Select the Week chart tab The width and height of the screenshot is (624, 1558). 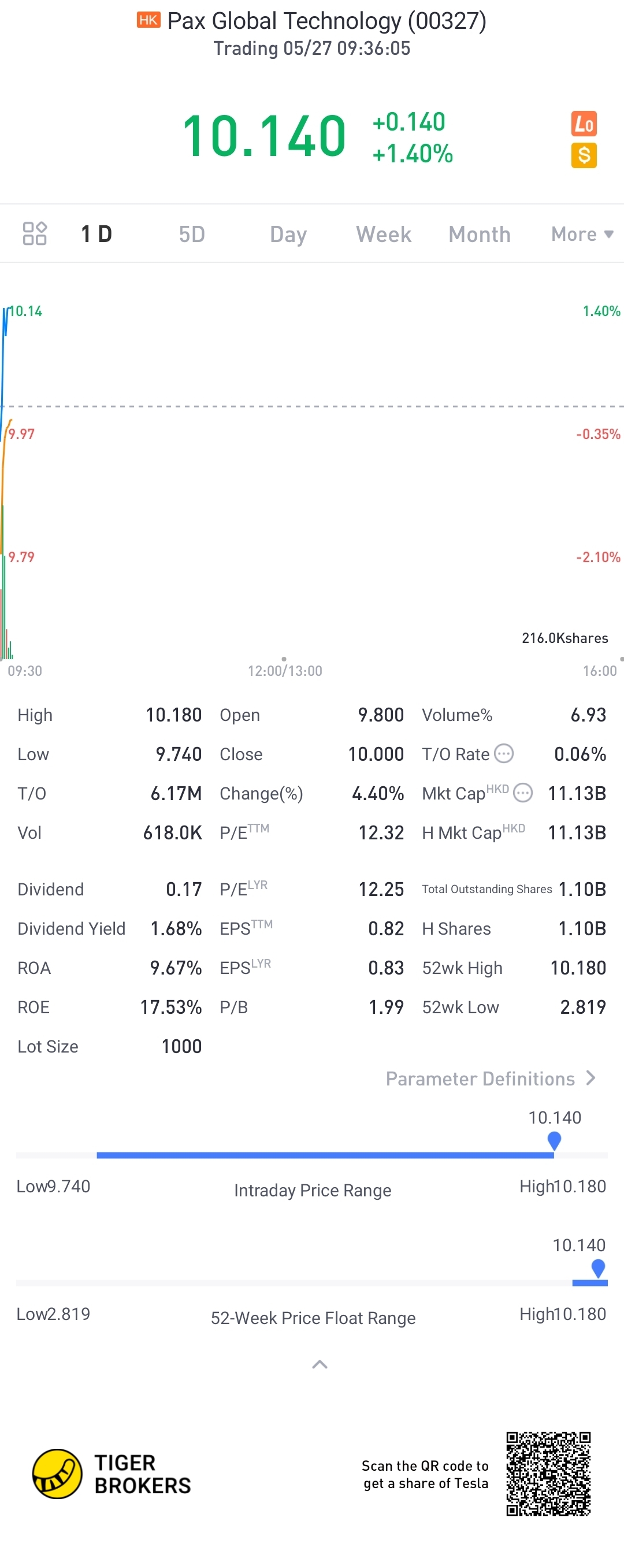[383, 234]
